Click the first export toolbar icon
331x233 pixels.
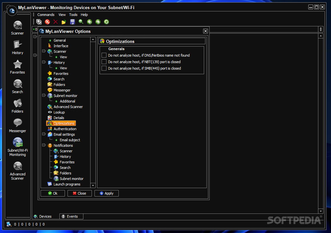39,22
